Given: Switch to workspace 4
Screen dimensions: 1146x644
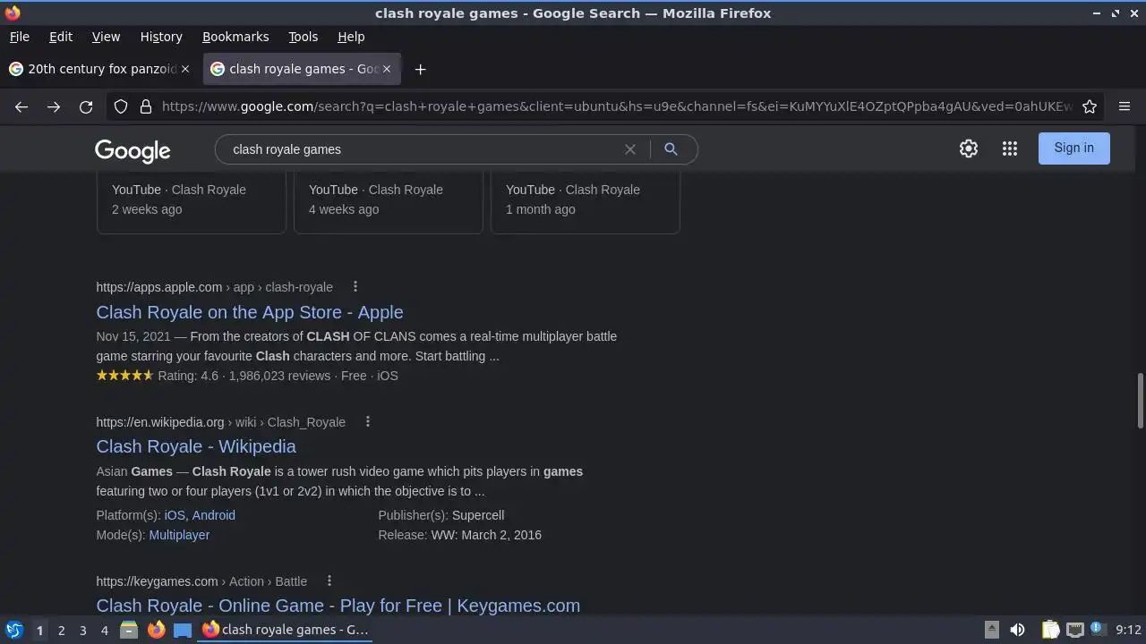Looking at the screenshot, I should pos(104,630).
